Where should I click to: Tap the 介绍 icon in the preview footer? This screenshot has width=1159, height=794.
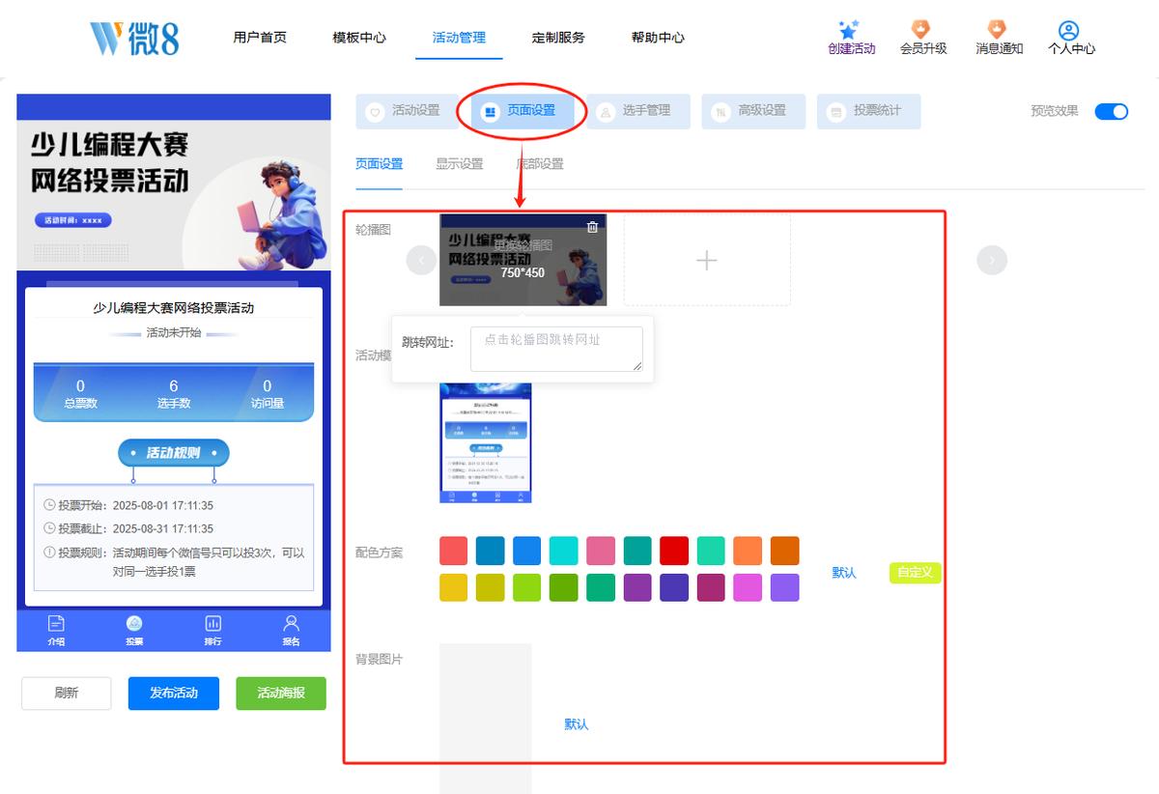pos(56,624)
